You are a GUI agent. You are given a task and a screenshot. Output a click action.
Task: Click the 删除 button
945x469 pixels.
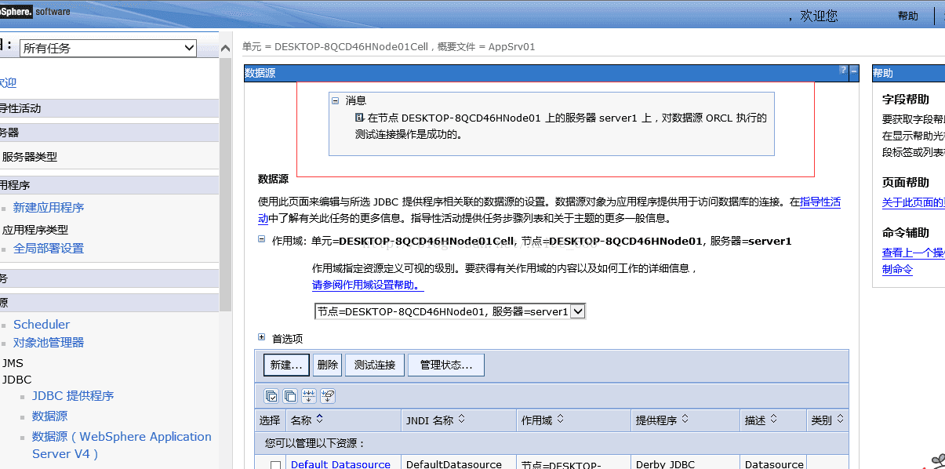point(328,365)
